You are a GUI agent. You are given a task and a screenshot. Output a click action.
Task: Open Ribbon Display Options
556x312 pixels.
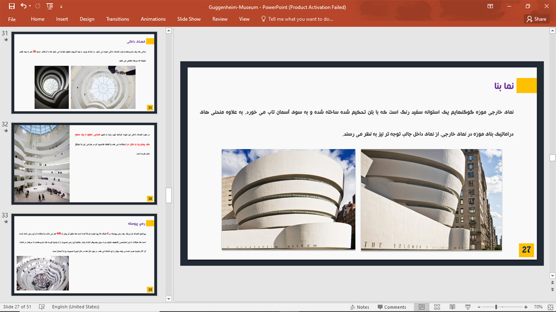pos(490,7)
